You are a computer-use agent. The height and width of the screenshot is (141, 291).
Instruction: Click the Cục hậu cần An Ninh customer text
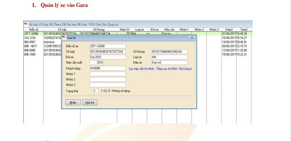[160, 69]
